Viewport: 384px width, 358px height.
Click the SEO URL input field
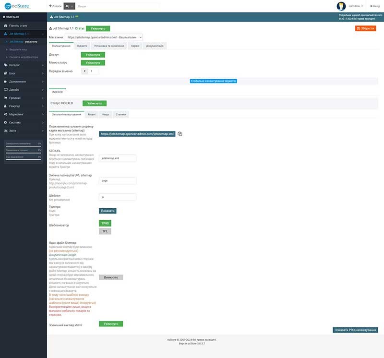tap(118, 158)
